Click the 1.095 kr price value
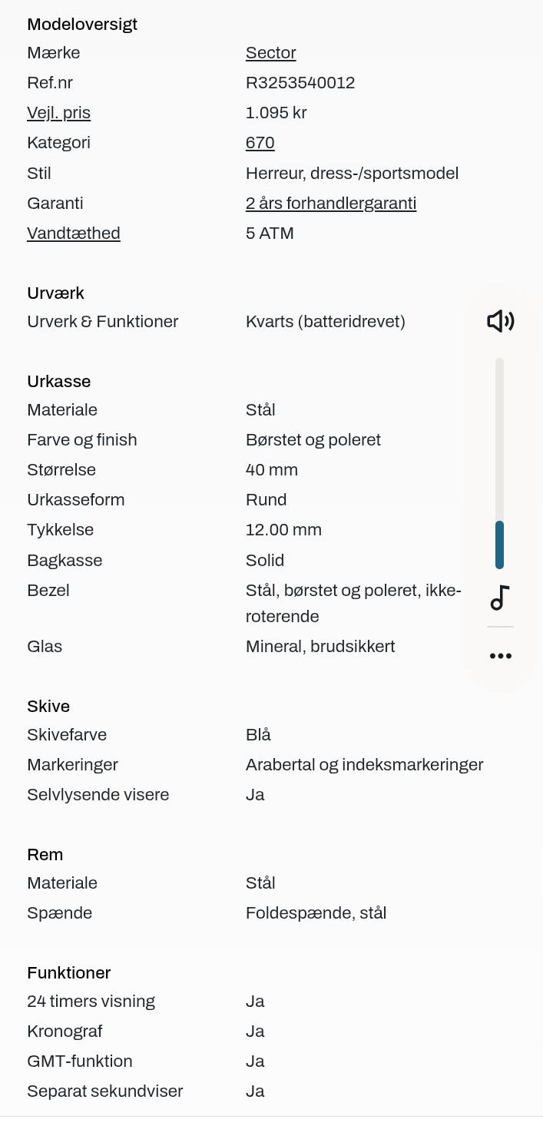This screenshot has height=1126, width=543. (276, 113)
